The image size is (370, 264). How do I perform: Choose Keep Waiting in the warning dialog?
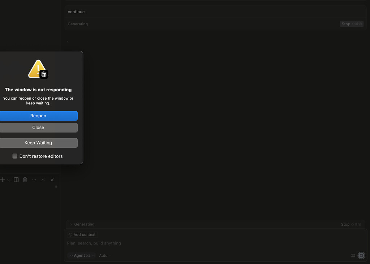(x=38, y=143)
